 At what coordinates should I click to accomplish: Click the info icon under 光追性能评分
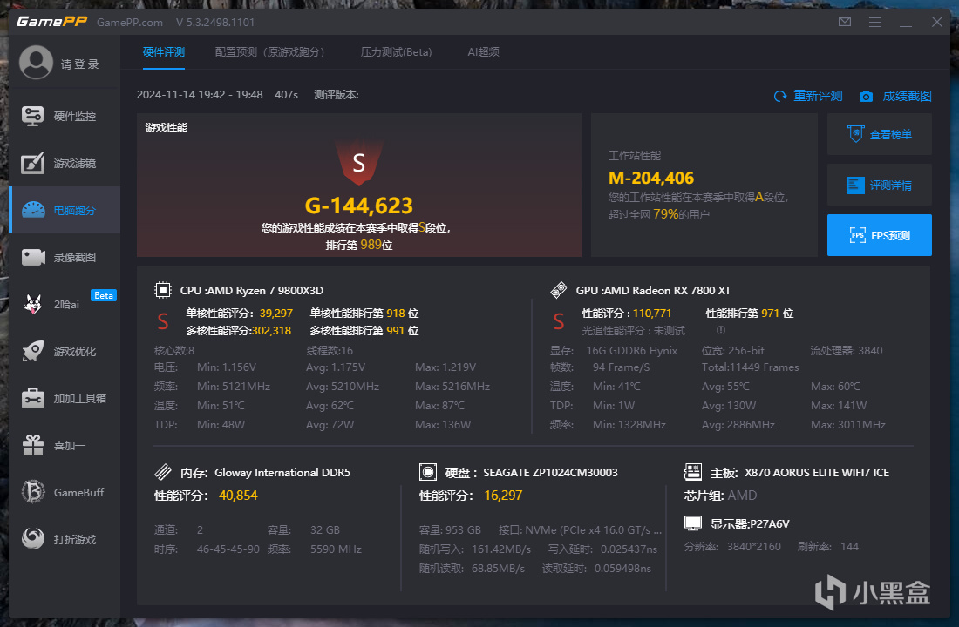[720, 330]
